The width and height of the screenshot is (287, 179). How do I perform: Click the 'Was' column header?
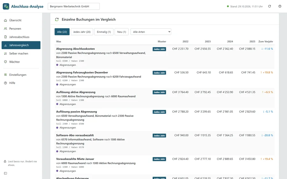click(59, 41)
